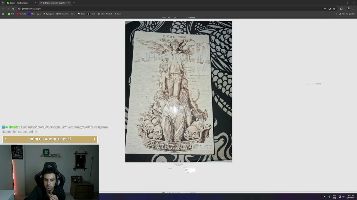View site information for prnt.sc
Image resolution: width=357 pixels, height=200 pixels.
tap(19, 9)
